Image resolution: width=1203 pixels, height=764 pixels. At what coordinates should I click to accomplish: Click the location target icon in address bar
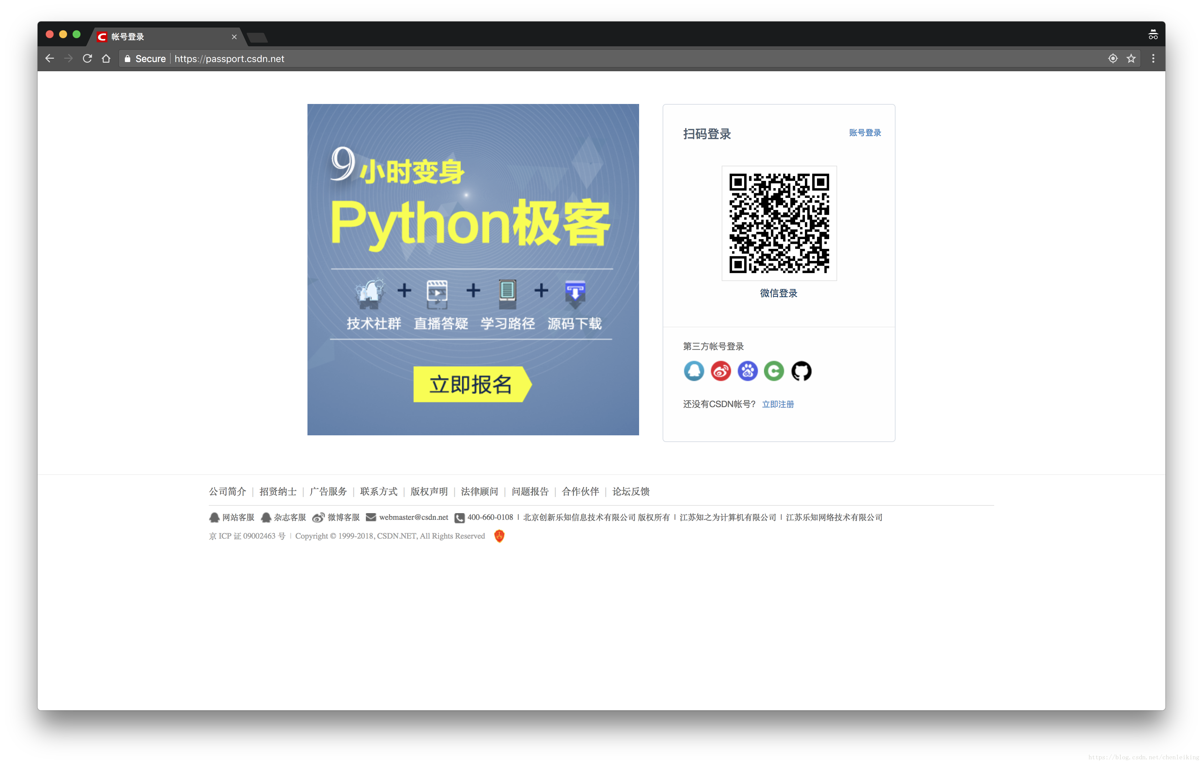click(x=1113, y=58)
